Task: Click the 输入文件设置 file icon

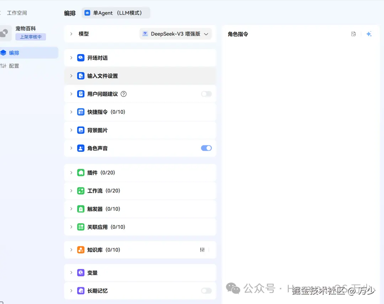Action: [81, 76]
